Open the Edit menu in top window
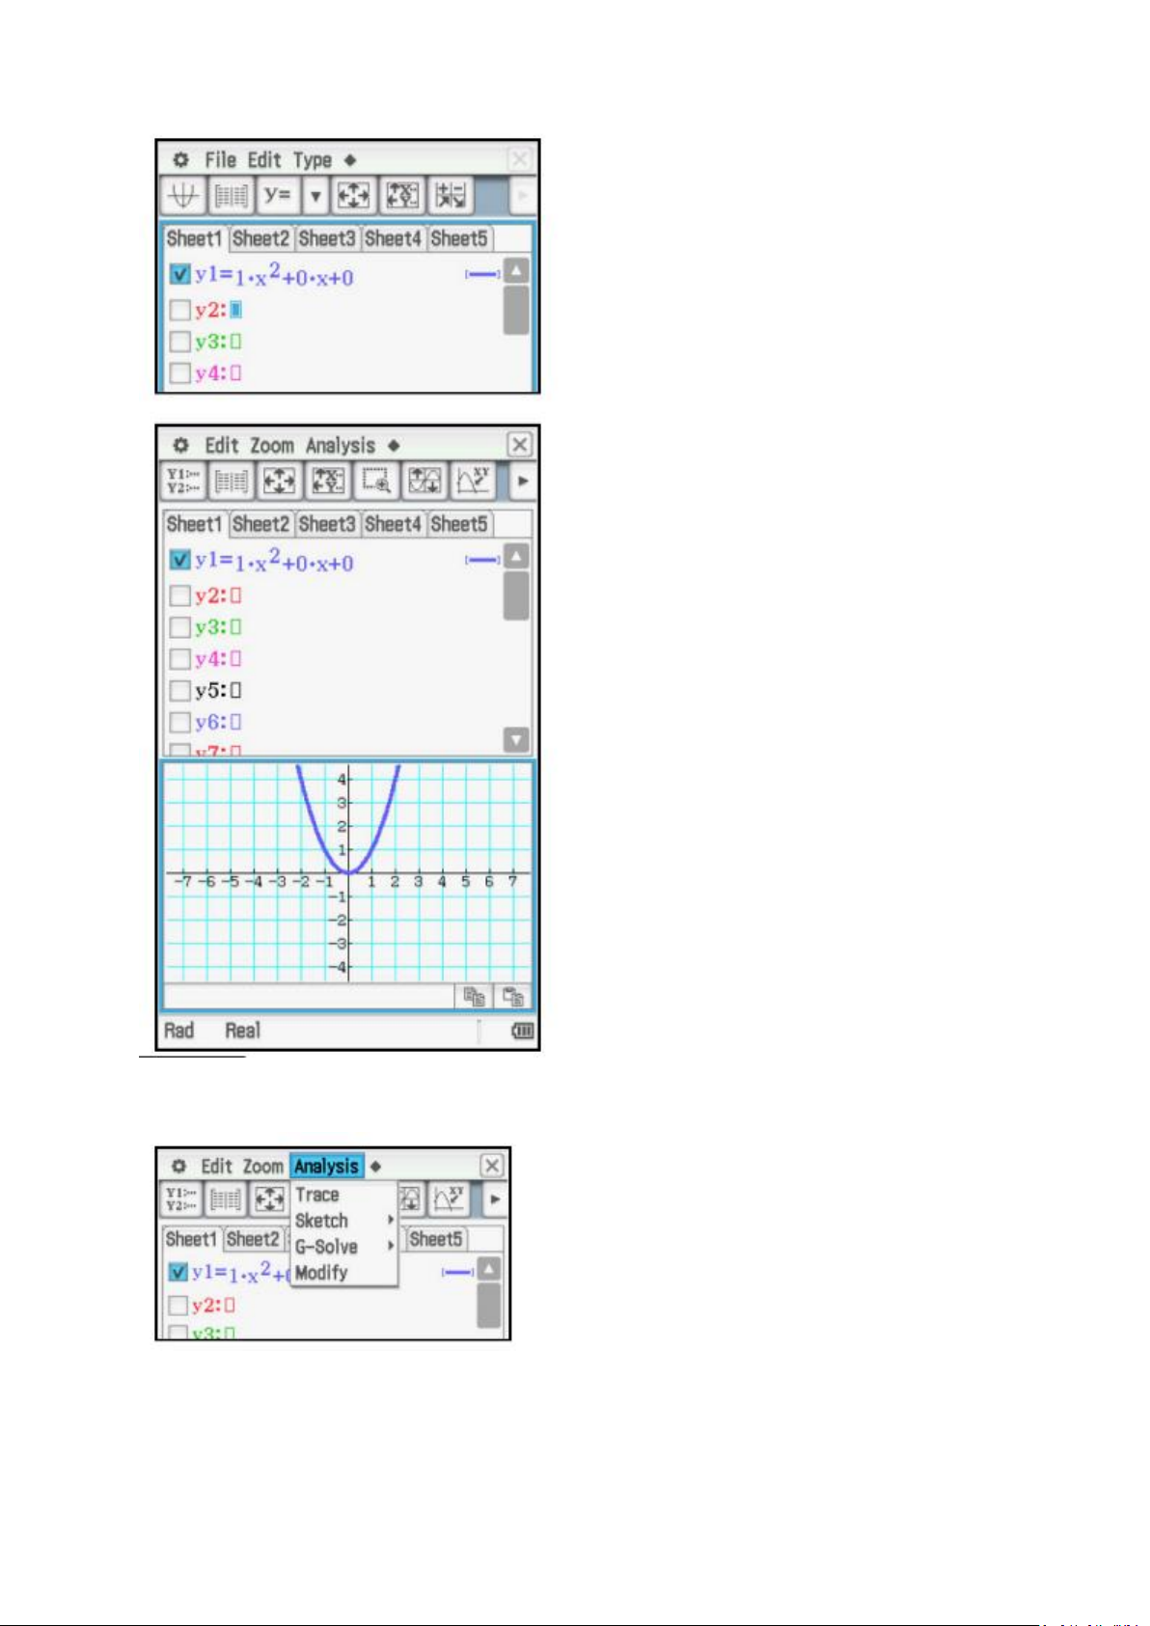 (263, 160)
